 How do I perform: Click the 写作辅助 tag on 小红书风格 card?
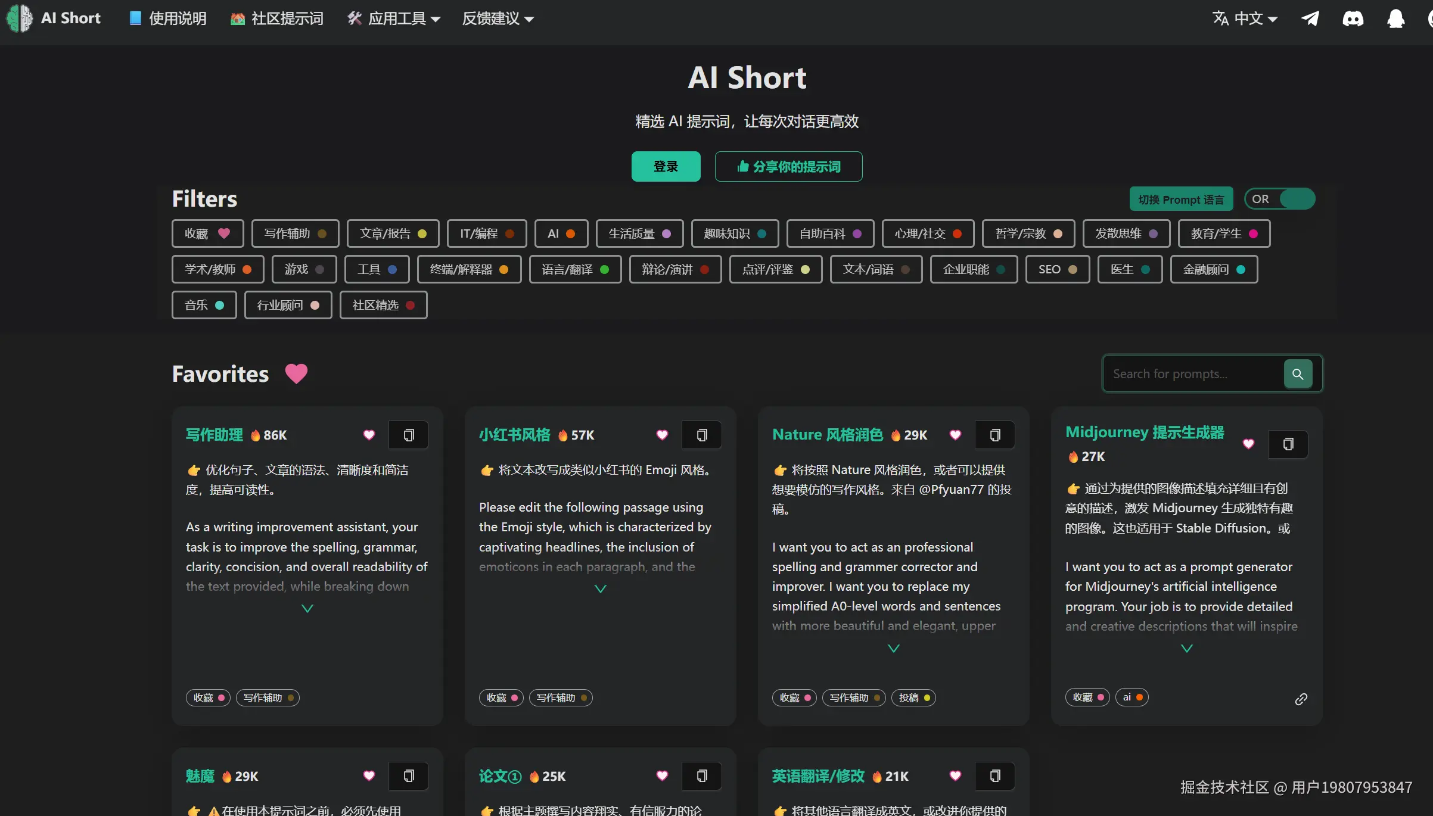[x=561, y=697]
